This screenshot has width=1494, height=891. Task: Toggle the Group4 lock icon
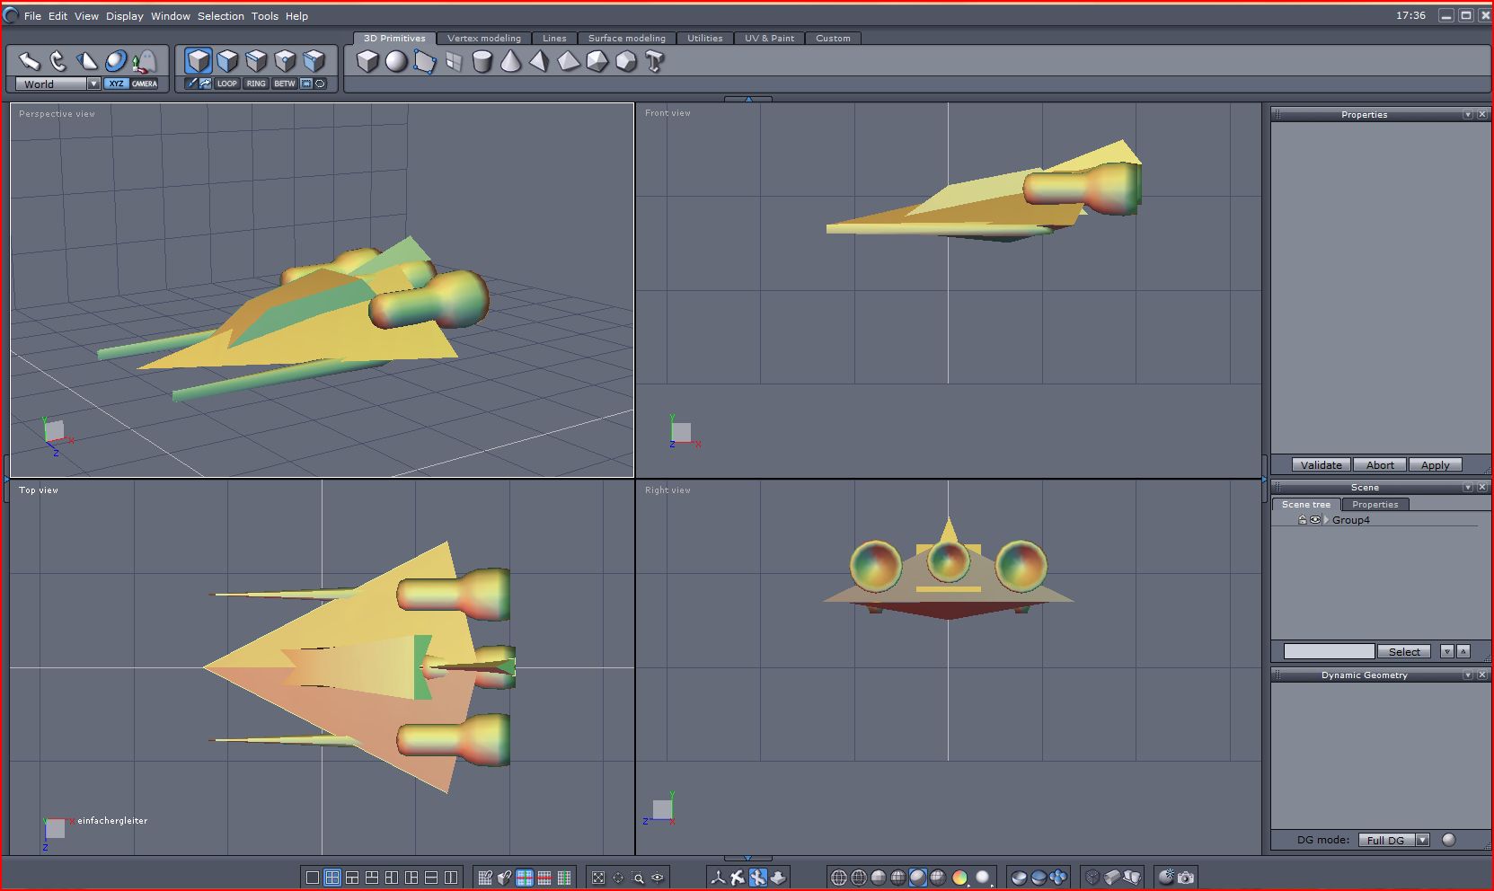pyautogui.click(x=1302, y=520)
